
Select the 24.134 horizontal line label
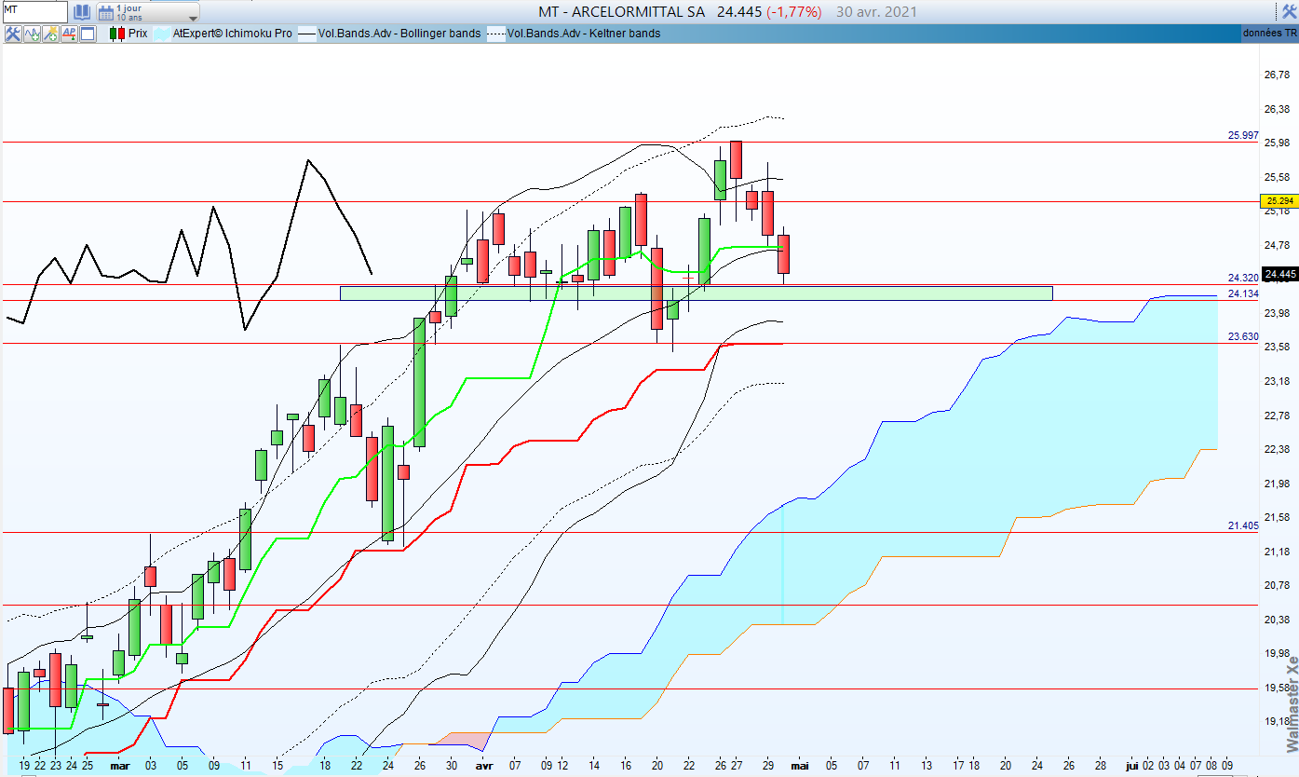tap(1243, 293)
